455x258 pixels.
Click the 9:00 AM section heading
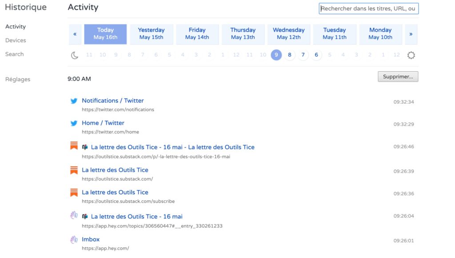[x=79, y=79]
